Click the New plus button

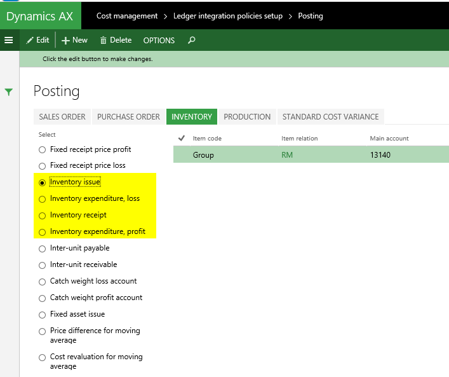(x=74, y=40)
